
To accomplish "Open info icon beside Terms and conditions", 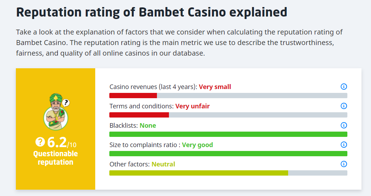I will click(344, 106).
